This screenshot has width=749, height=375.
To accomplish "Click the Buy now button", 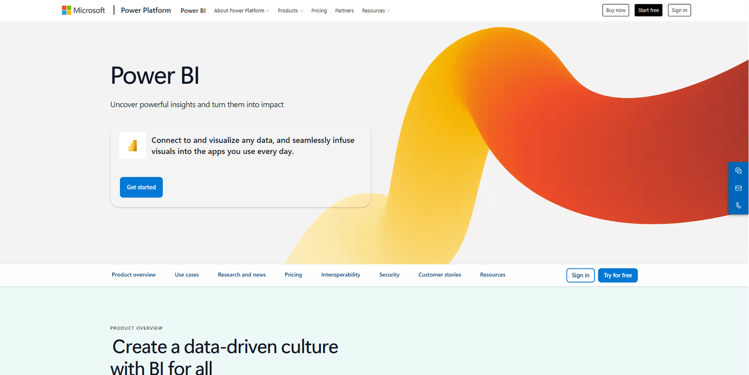I will (x=616, y=10).
